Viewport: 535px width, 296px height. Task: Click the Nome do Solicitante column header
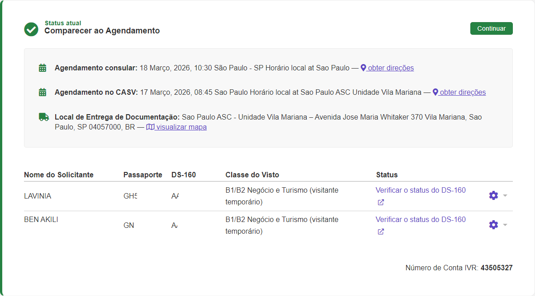[x=58, y=175]
